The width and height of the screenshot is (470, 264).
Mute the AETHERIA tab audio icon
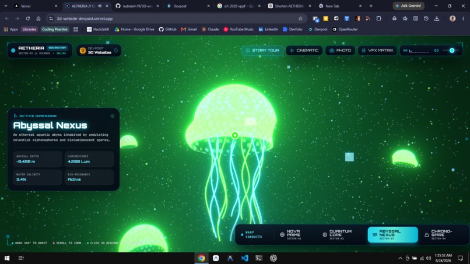[100, 6]
